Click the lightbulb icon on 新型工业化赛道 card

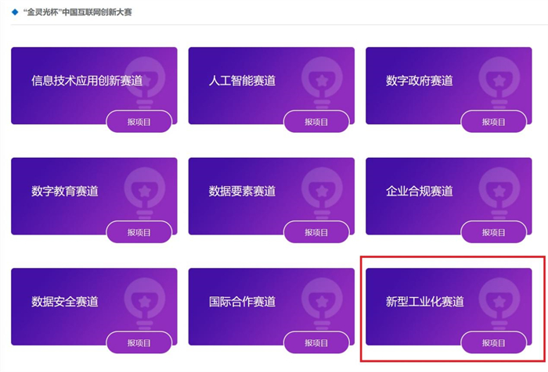click(x=499, y=304)
